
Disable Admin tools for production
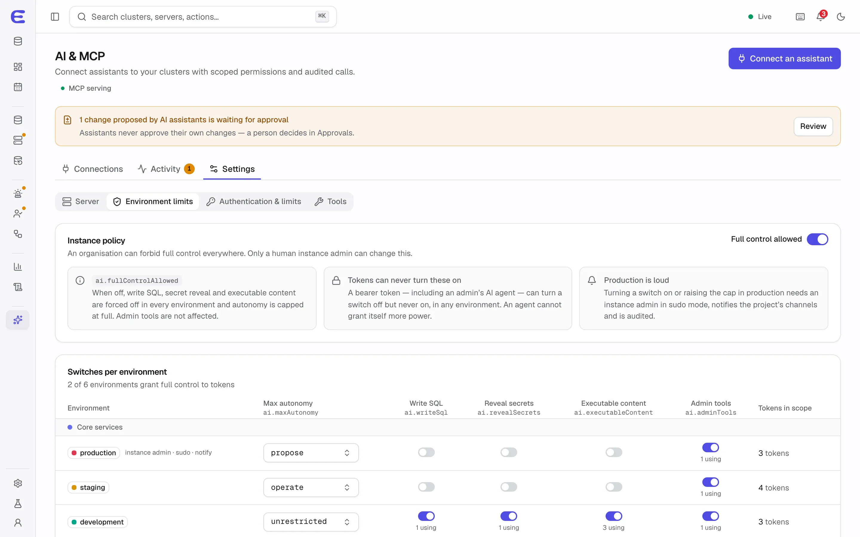[710, 447]
